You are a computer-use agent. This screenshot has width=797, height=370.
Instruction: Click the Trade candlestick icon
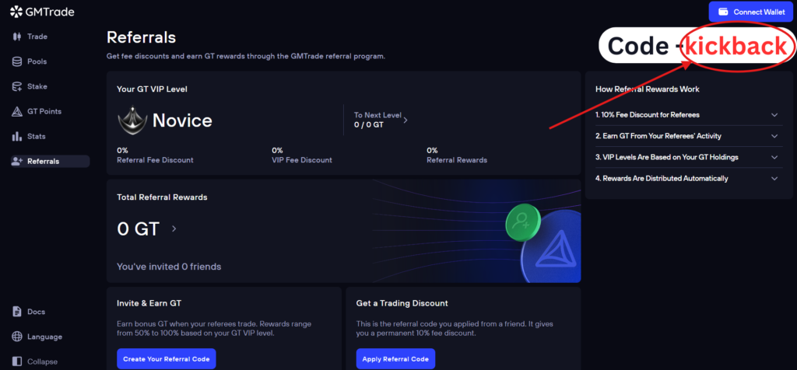point(17,37)
